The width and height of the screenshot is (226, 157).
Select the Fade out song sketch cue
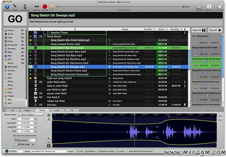point(108,78)
